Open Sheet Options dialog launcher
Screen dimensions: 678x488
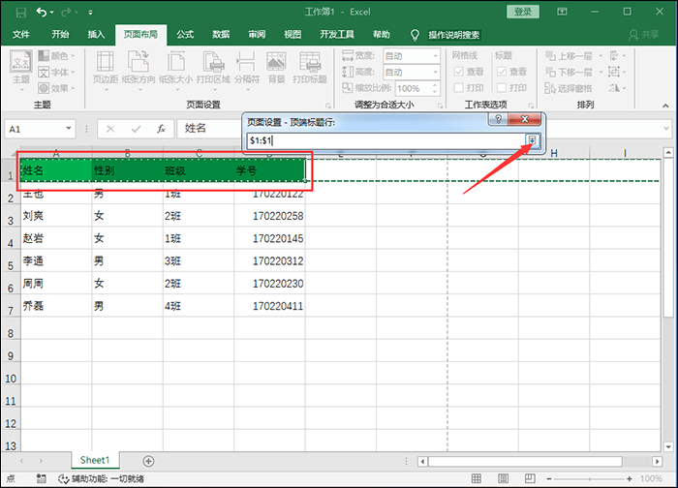pyautogui.click(x=531, y=105)
